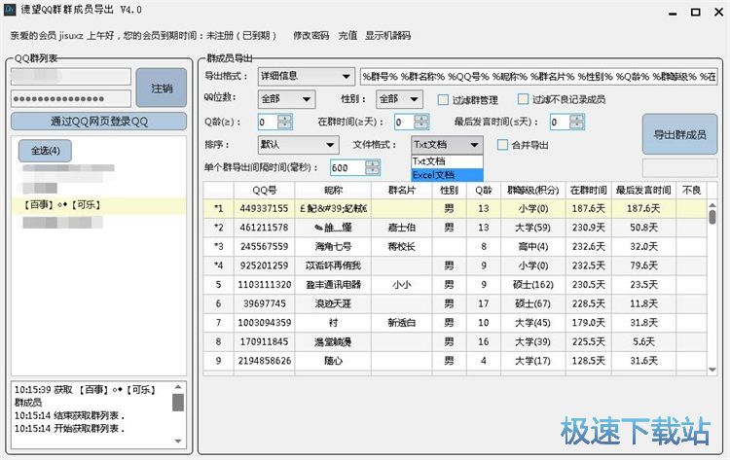Click 文件格式 Txt文档 combo box
The width and height of the screenshot is (730, 460).
[x=447, y=145]
